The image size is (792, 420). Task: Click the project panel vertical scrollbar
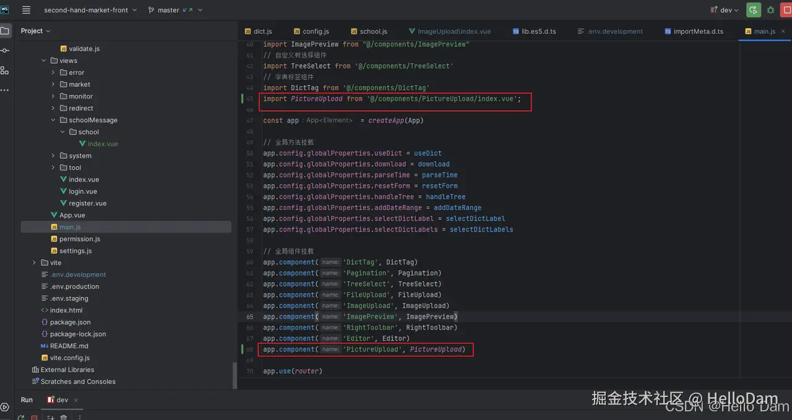[234, 375]
